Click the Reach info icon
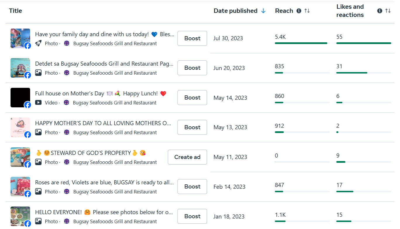 299,11
